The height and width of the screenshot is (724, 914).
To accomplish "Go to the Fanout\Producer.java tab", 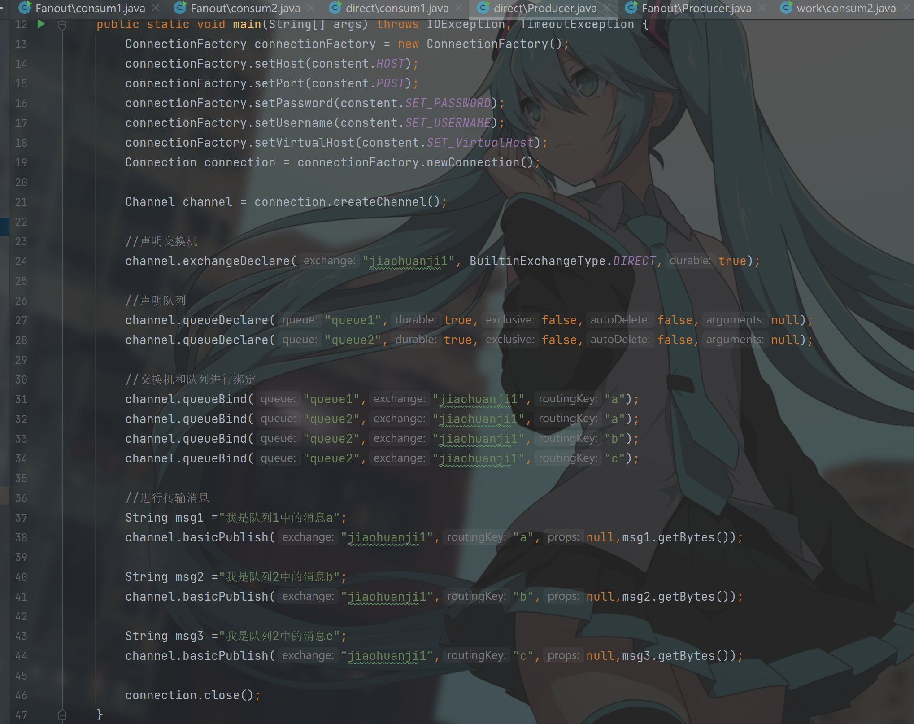I will pos(696,8).
